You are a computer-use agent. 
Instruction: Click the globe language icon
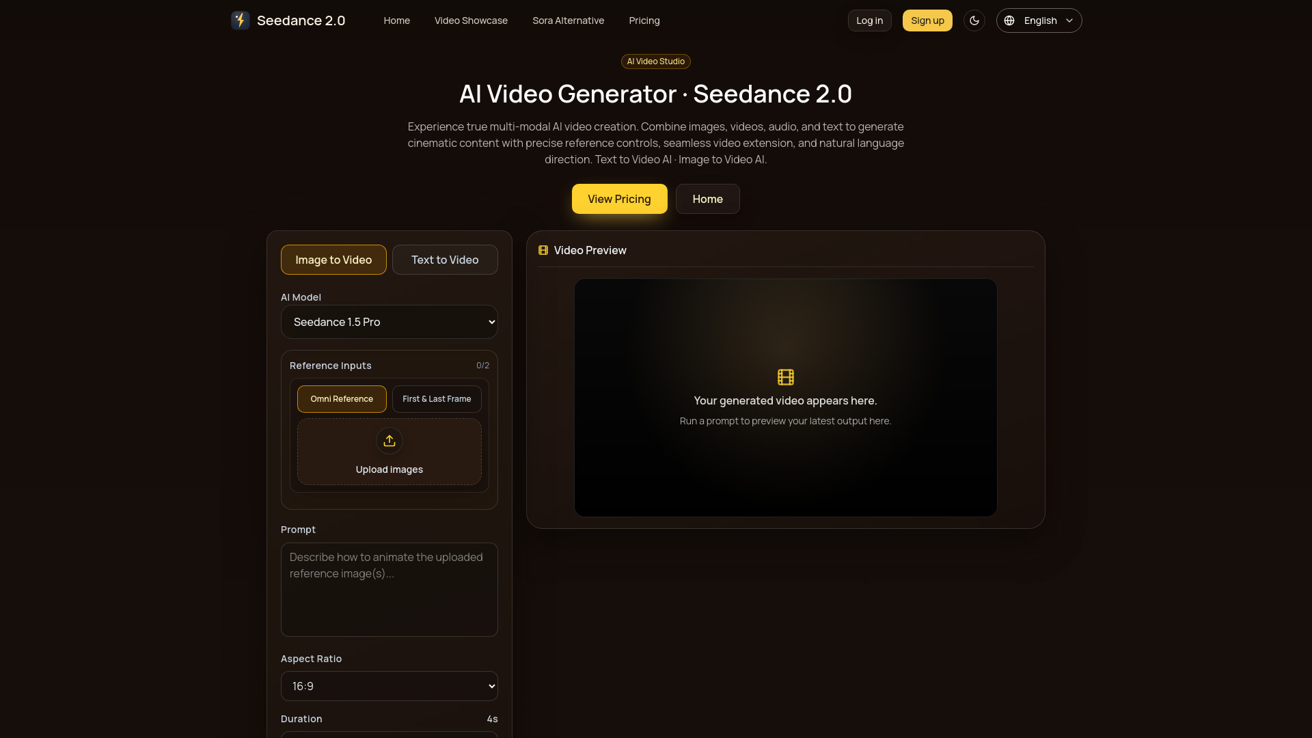1011,20
